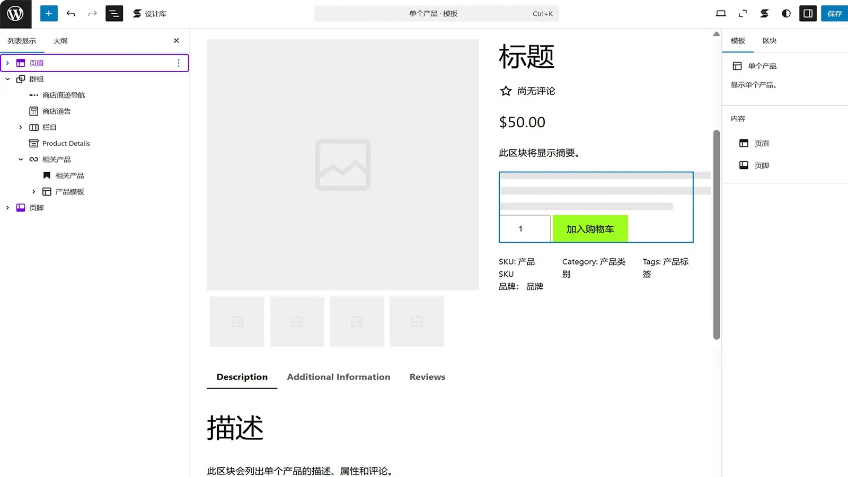Collapse the 相关产品 tree item

click(21, 159)
